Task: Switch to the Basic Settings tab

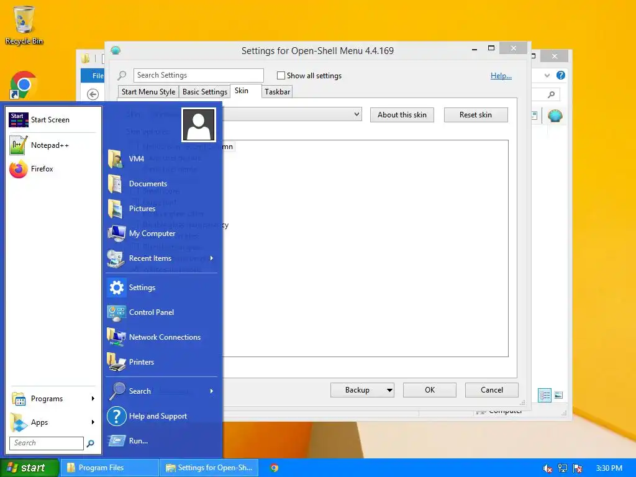Action: (x=204, y=92)
